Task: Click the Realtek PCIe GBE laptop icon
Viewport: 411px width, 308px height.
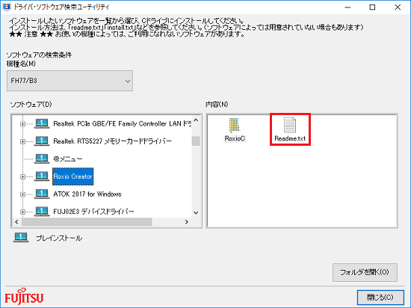Action: 42,123
